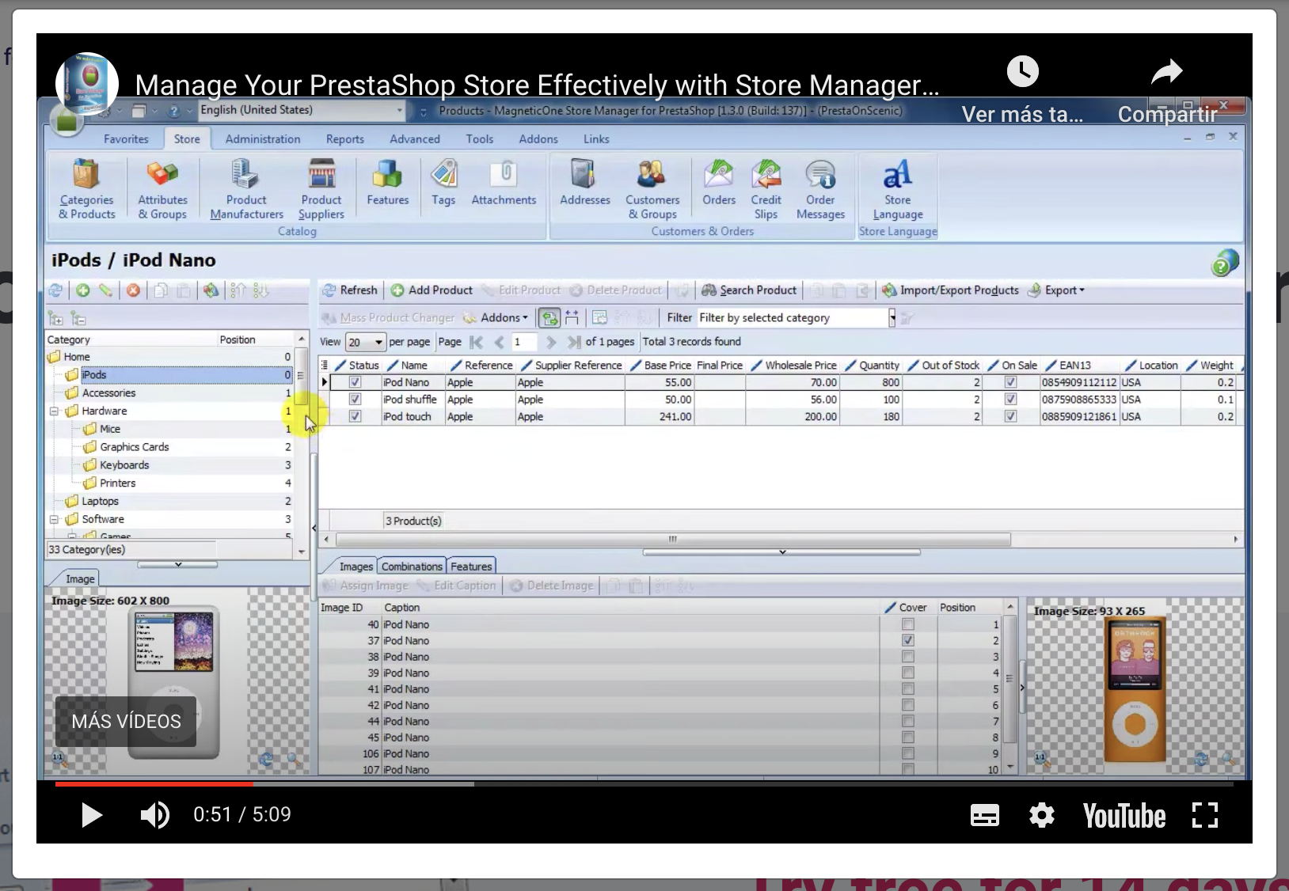1289x891 pixels.
Task: Switch to the Reports ribbon tab
Action: coord(345,139)
